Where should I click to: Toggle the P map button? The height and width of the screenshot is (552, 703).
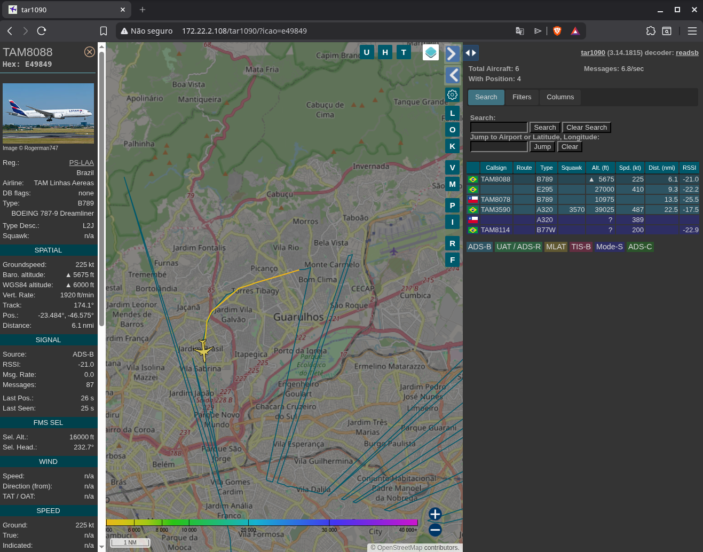click(x=452, y=206)
